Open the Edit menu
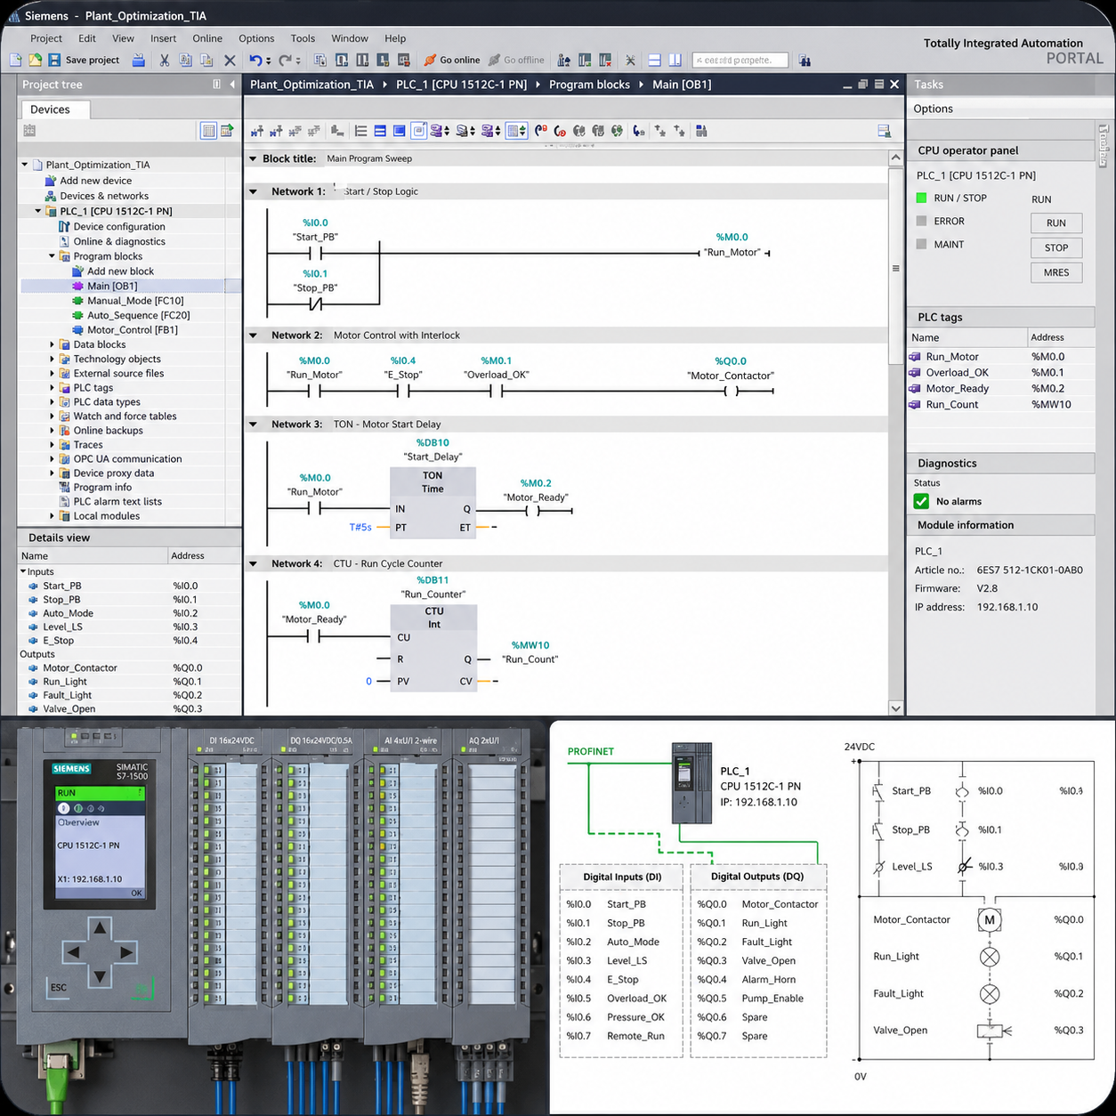1116x1116 pixels. point(87,38)
